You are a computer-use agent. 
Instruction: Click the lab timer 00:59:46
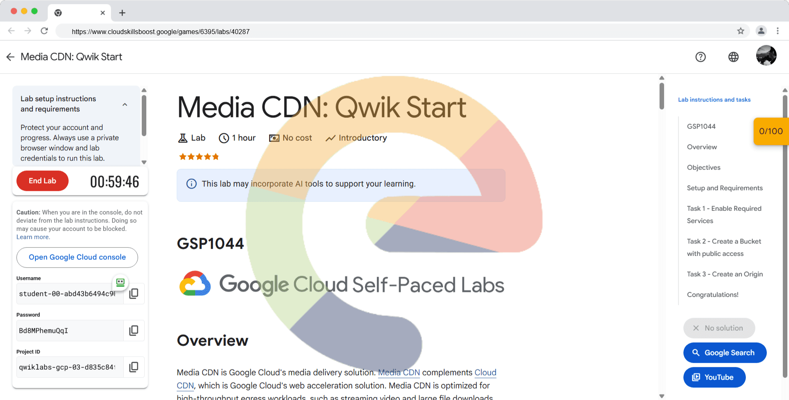115,182
